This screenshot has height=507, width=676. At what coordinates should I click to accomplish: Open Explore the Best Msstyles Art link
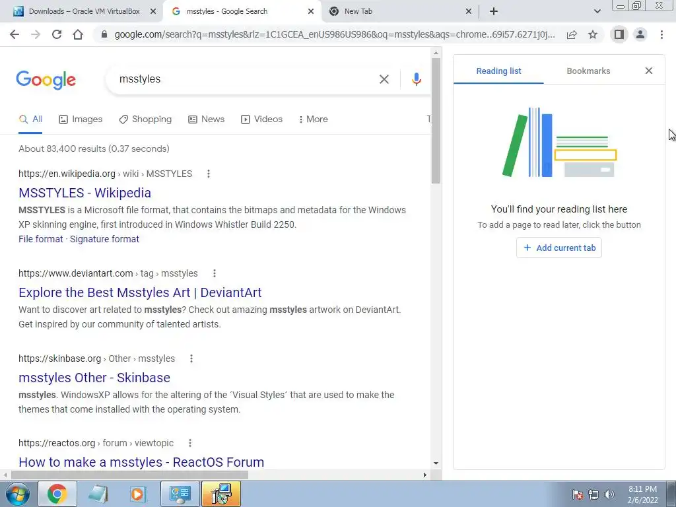click(x=140, y=292)
